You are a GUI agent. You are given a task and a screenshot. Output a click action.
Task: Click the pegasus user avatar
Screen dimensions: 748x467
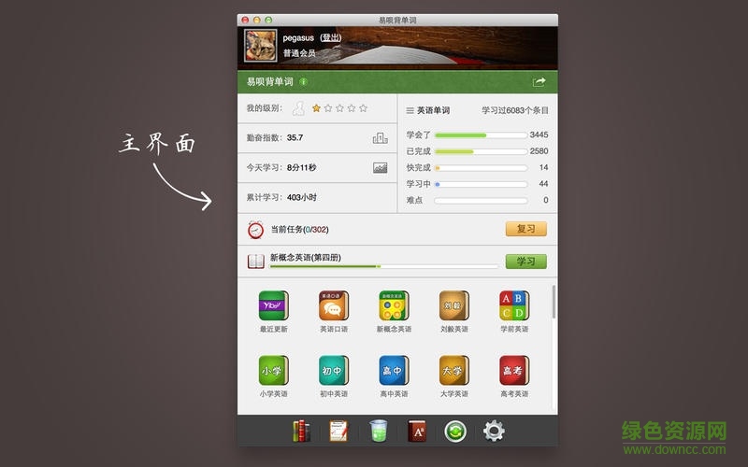coord(259,45)
